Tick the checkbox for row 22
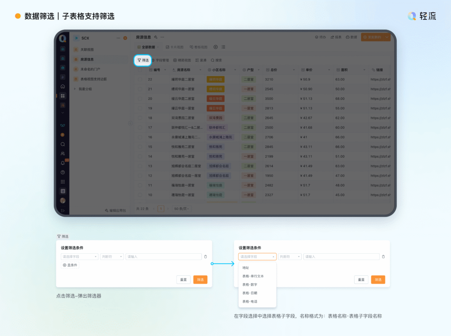Image resolution: width=451 pixels, height=336 pixels. [x=140, y=80]
